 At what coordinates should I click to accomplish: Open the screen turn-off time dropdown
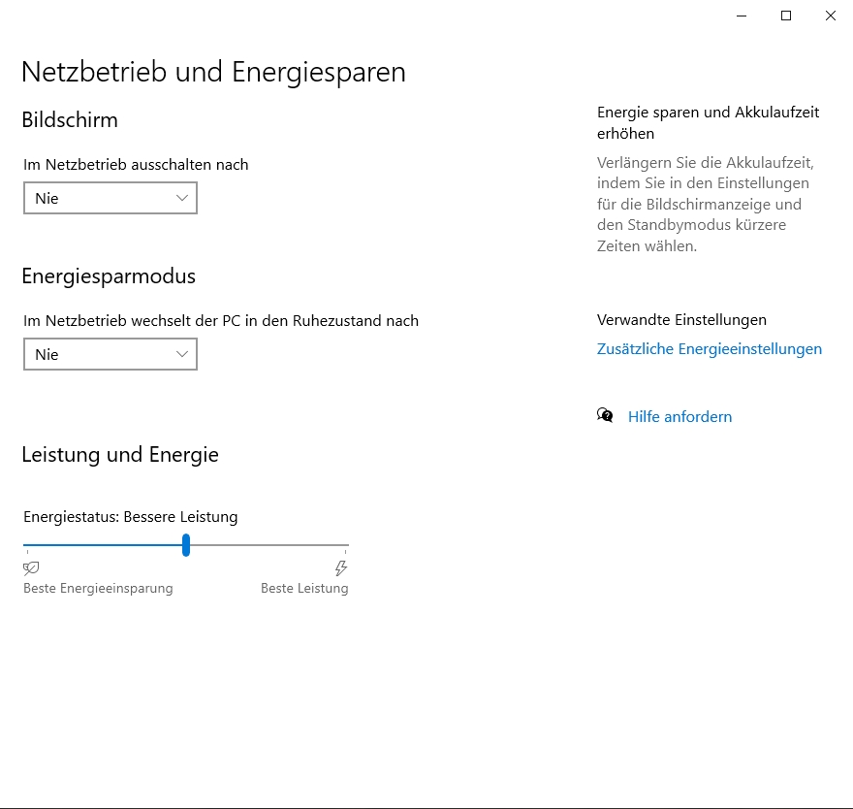click(110, 198)
